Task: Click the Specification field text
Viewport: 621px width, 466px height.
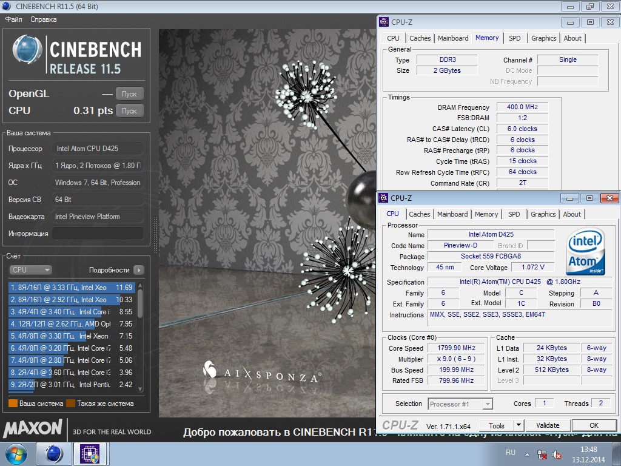Action: coord(520,282)
